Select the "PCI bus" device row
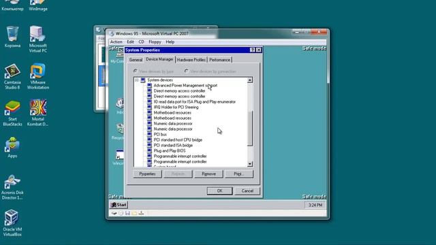The height and width of the screenshot is (245, 436). (160, 135)
